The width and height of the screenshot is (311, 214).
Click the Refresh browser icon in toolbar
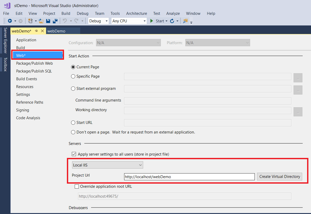[x=172, y=21]
